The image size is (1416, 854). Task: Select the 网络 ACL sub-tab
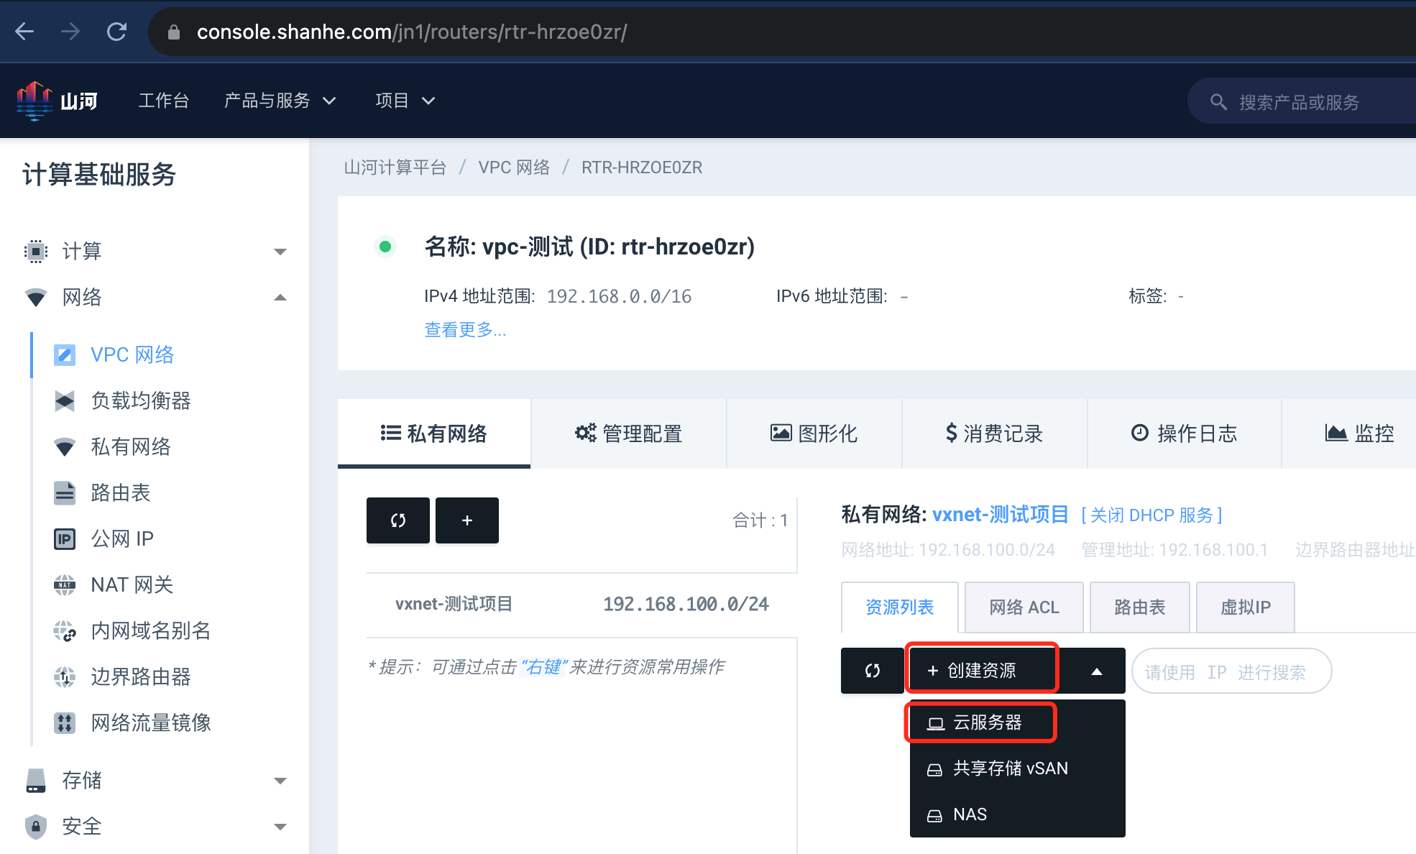[x=1024, y=607]
